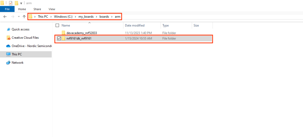Switch to the View ribbon tab

52,9
